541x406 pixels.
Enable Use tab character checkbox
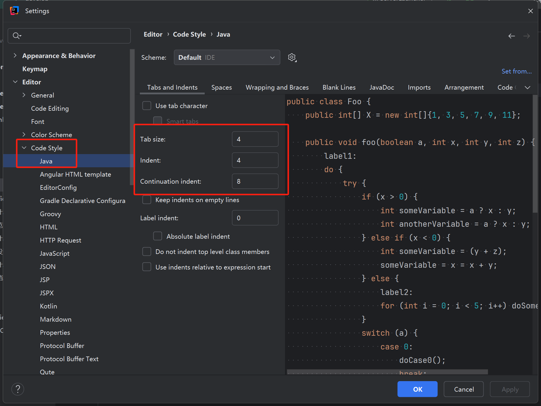tap(147, 106)
